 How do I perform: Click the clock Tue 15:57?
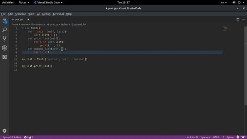123,2
